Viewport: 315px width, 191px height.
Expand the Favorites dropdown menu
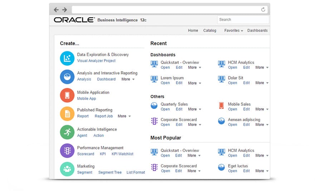233,30
